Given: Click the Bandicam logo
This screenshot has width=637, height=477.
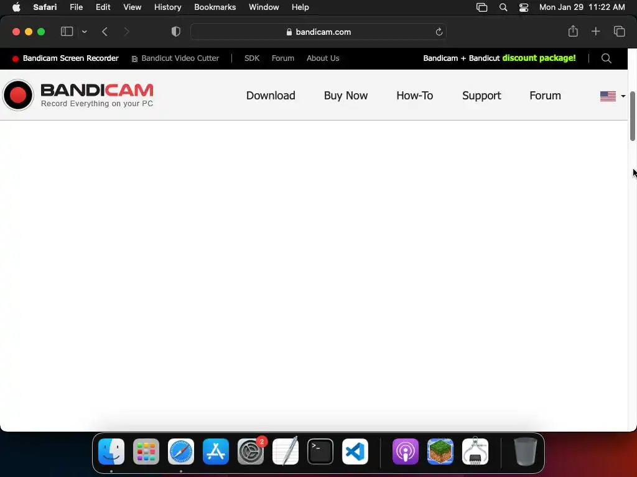Looking at the screenshot, I should tap(78, 95).
